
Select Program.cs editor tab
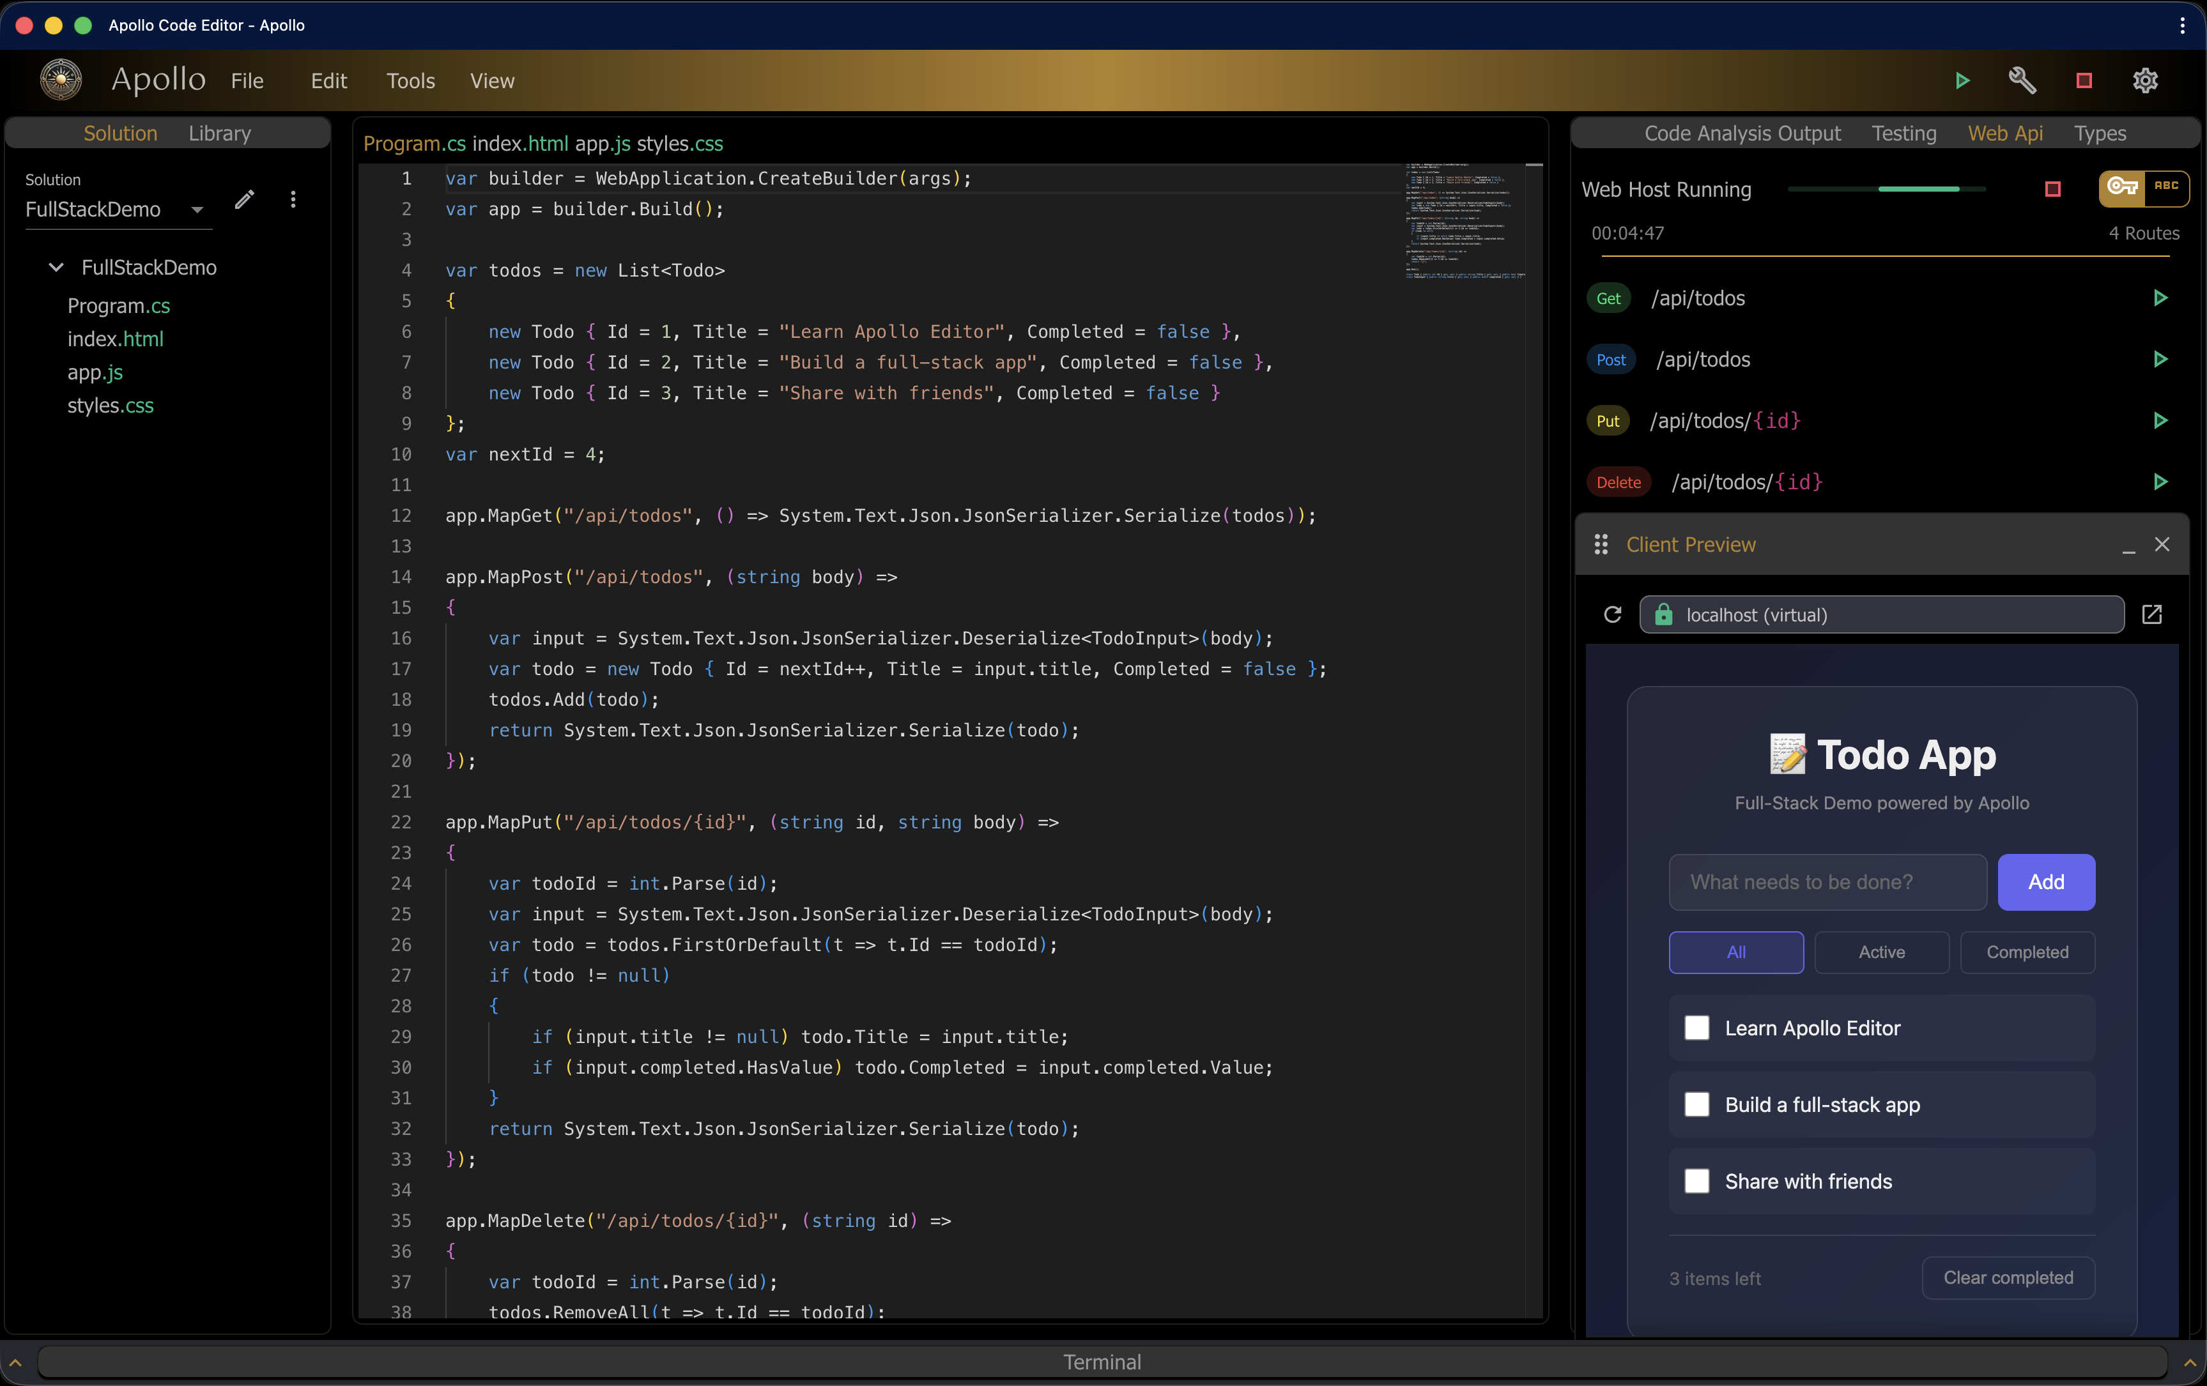coord(414,144)
